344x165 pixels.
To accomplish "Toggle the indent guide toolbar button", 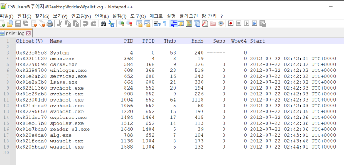I will pyautogui.click(x=173, y=24).
